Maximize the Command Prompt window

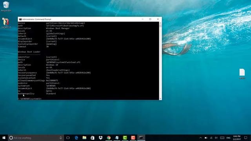pyautogui.click(x=150, y=19)
